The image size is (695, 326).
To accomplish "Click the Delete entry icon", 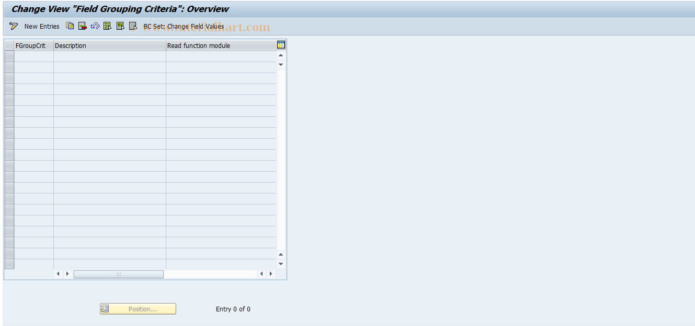I will (83, 26).
